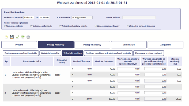The image size is (189, 106).
Task: Open the Projekt tab
Action: (19, 45)
